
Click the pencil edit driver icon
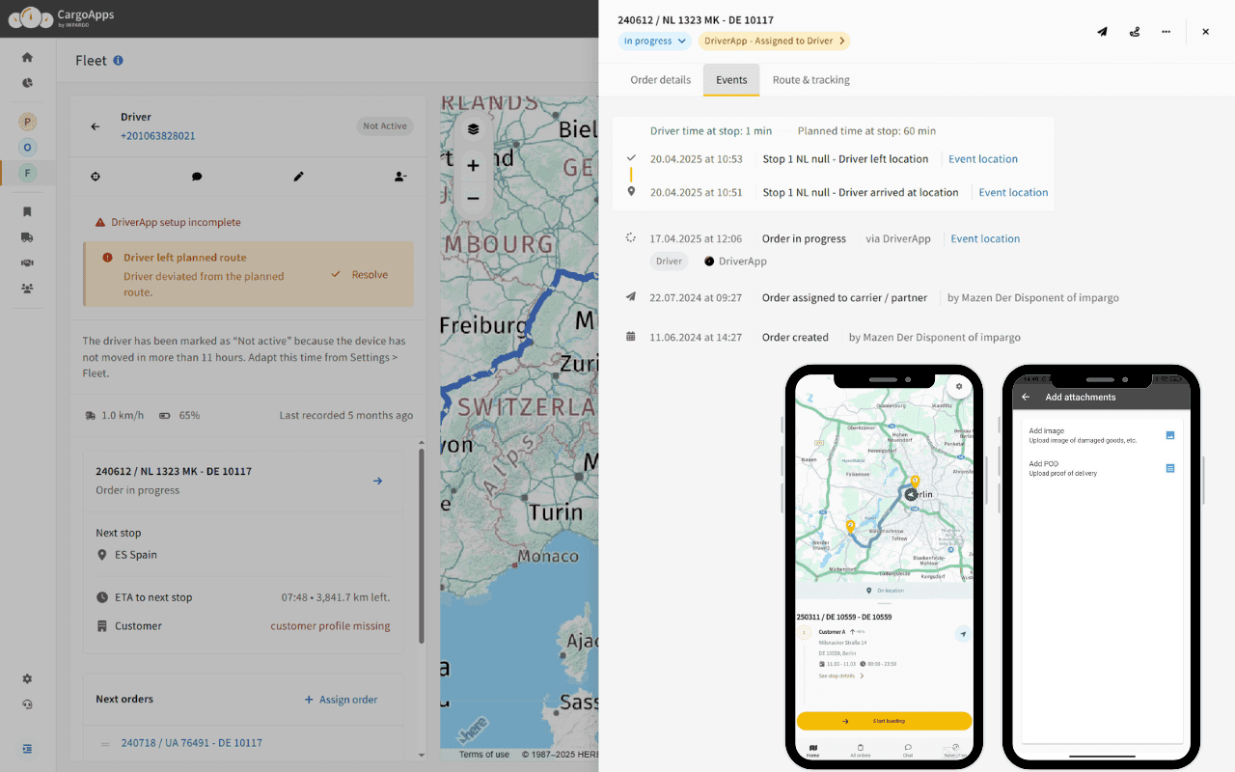[x=299, y=177]
